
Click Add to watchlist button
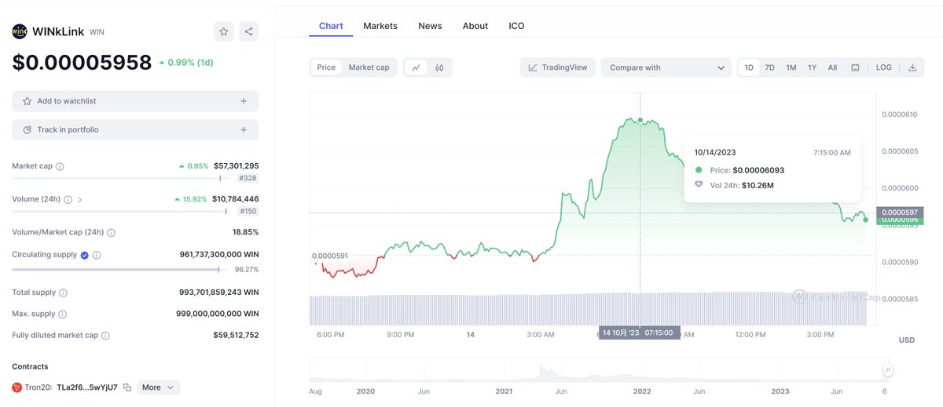click(x=135, y=101)
